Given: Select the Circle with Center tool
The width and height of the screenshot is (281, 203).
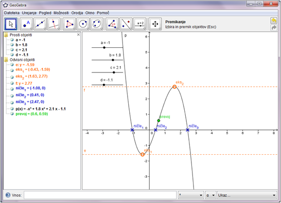Looking at the screenshot, I should point(83,24).
